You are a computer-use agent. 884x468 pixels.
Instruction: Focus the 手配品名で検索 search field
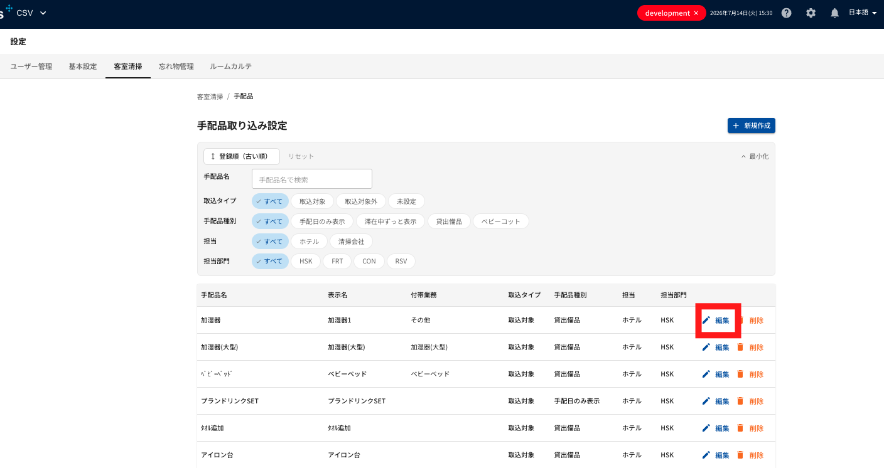coord(312,179)
